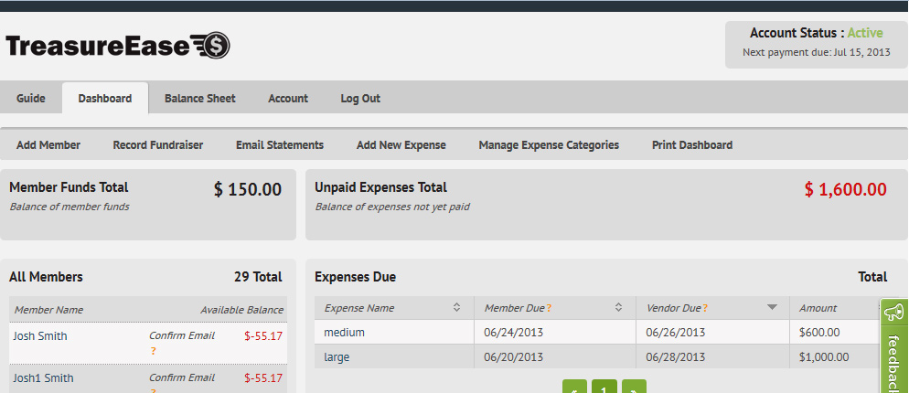909x393 pixels.
Task: Toggle Vendor Due descending sort arrow
Action: (772, 307)
